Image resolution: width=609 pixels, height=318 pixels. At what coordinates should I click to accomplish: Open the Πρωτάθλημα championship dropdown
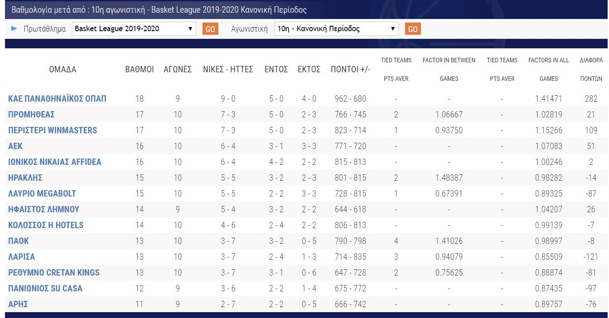coord(134,29)
